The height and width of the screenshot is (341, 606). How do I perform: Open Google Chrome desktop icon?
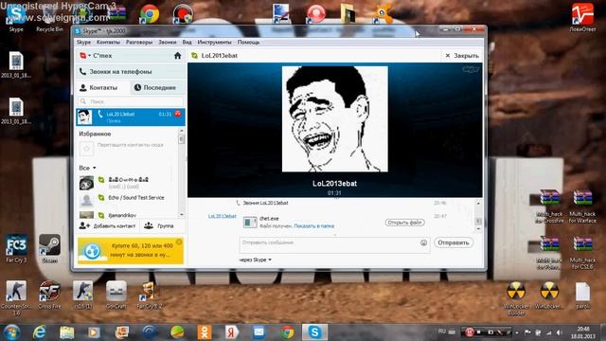tap(150, 14)
